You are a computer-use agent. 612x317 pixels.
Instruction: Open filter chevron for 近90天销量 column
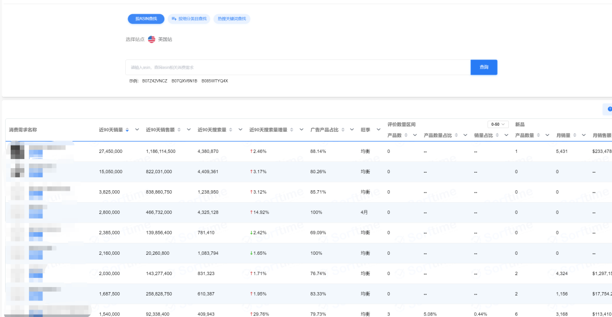click(137, 130)
